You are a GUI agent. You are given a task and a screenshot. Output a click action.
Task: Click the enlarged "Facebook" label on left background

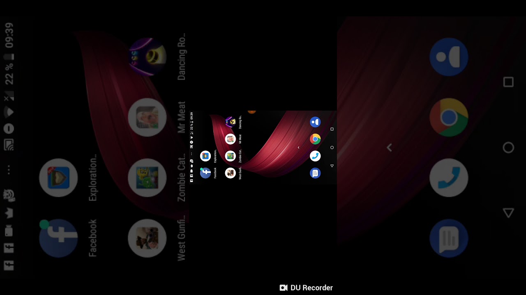(93, 238)
